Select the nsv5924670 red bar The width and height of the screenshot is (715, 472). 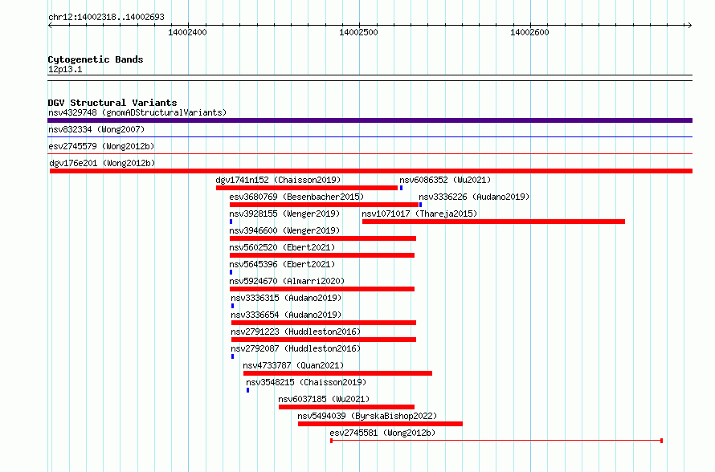pos(322,289)
